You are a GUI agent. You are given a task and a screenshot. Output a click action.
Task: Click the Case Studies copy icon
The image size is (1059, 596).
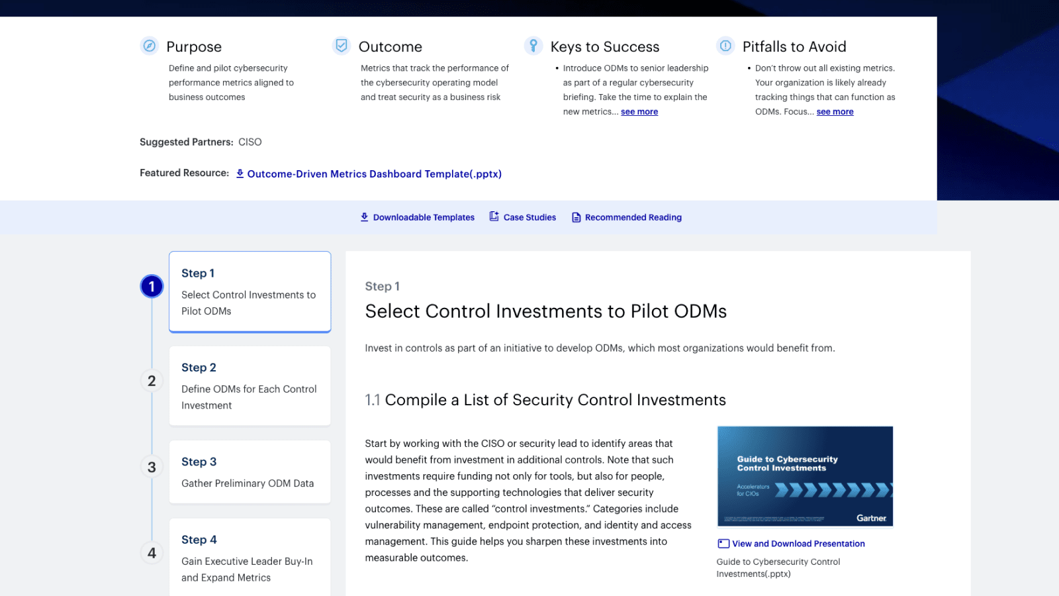(x=492, y=217)
